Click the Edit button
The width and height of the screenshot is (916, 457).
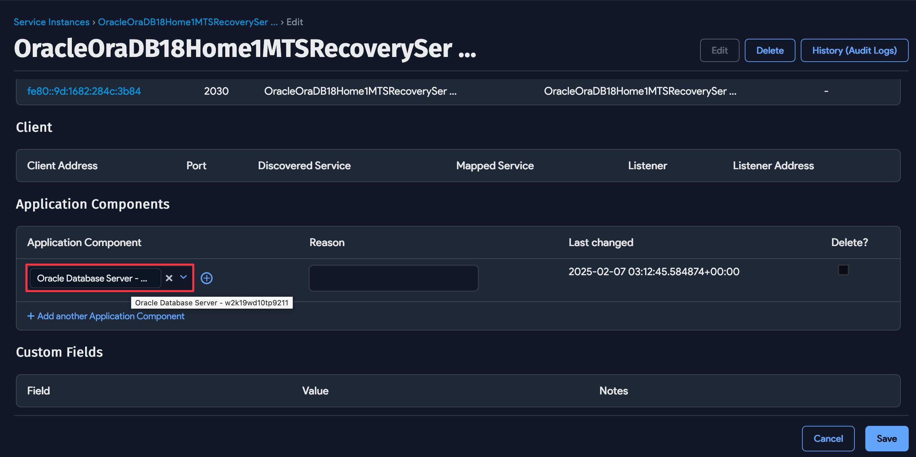pos(719,50)
